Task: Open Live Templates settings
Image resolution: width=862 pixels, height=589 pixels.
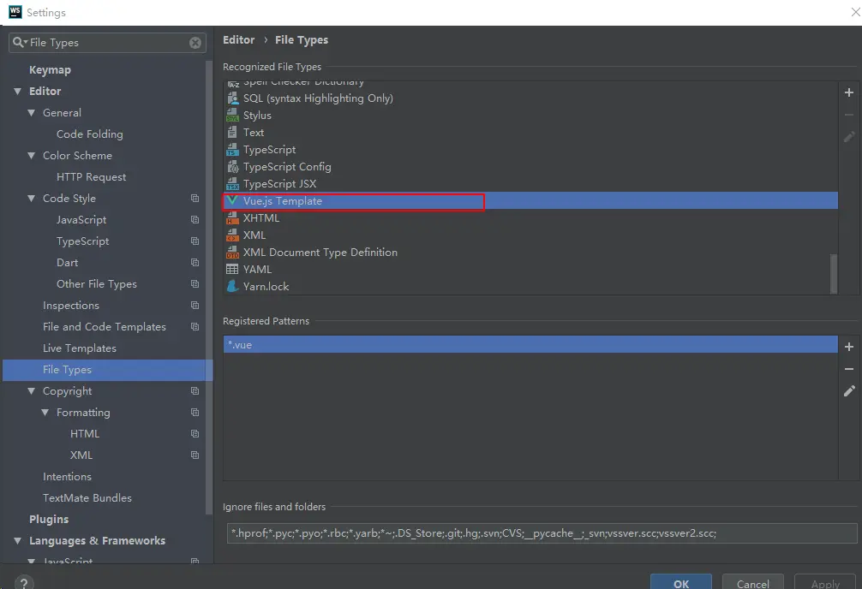Action: pos(80,348)
